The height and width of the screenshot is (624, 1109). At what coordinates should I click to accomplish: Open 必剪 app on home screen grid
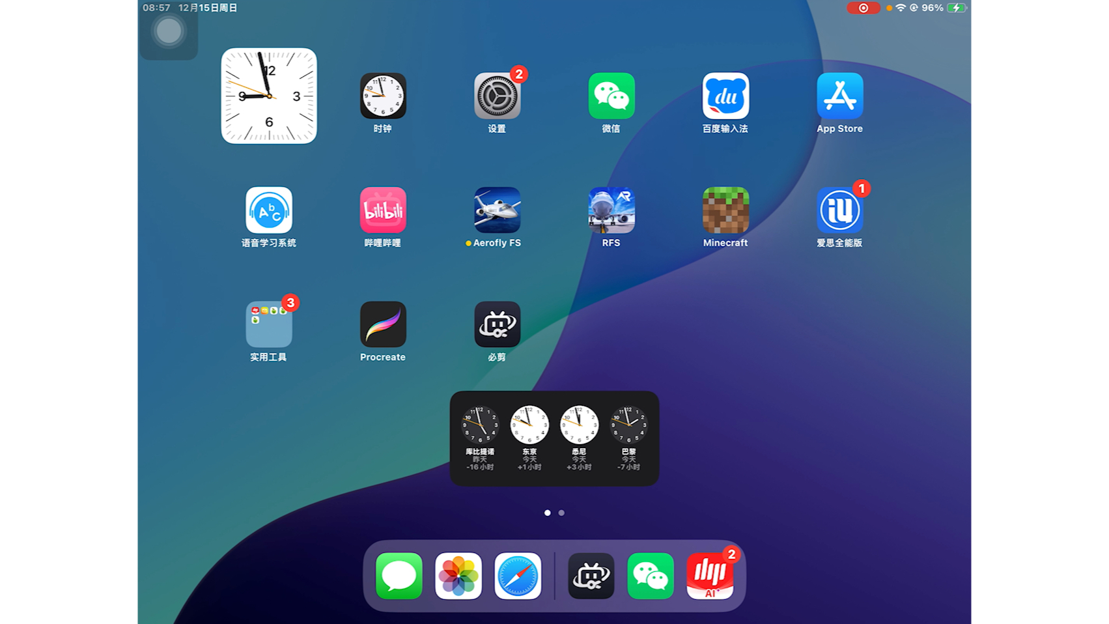click(x=497, y=324)
